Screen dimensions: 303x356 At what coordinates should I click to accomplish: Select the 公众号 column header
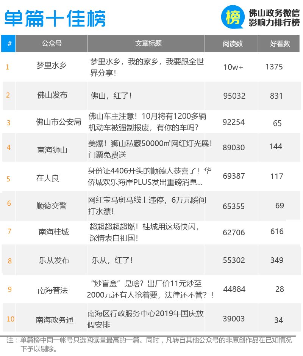[52, 43]
